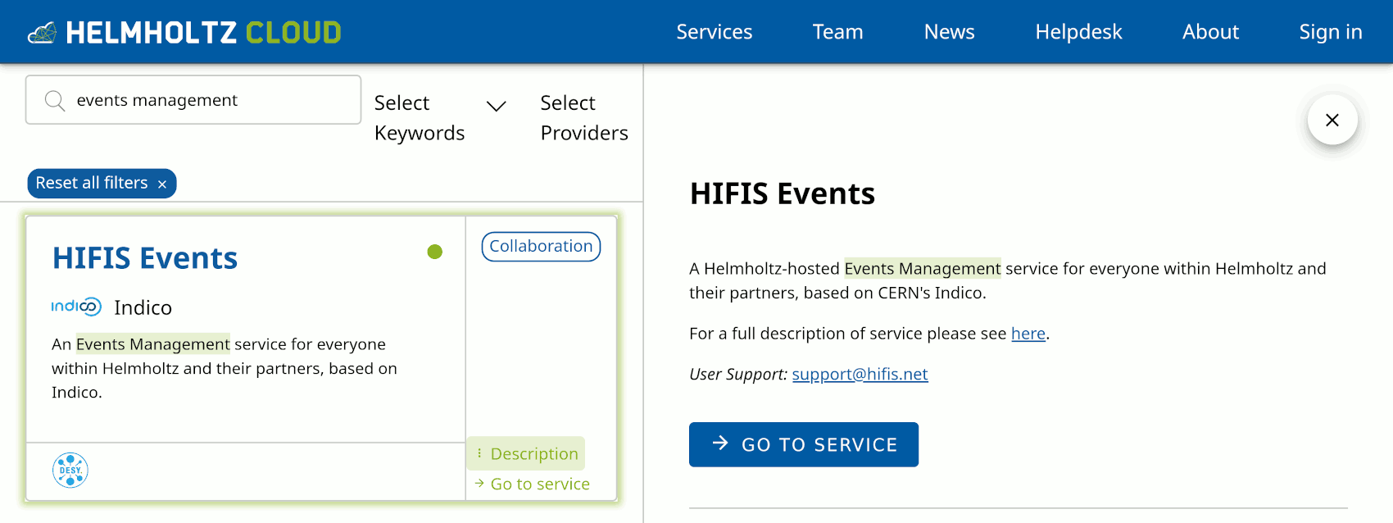
Task: Open the Team page
Action: [837, 32]
